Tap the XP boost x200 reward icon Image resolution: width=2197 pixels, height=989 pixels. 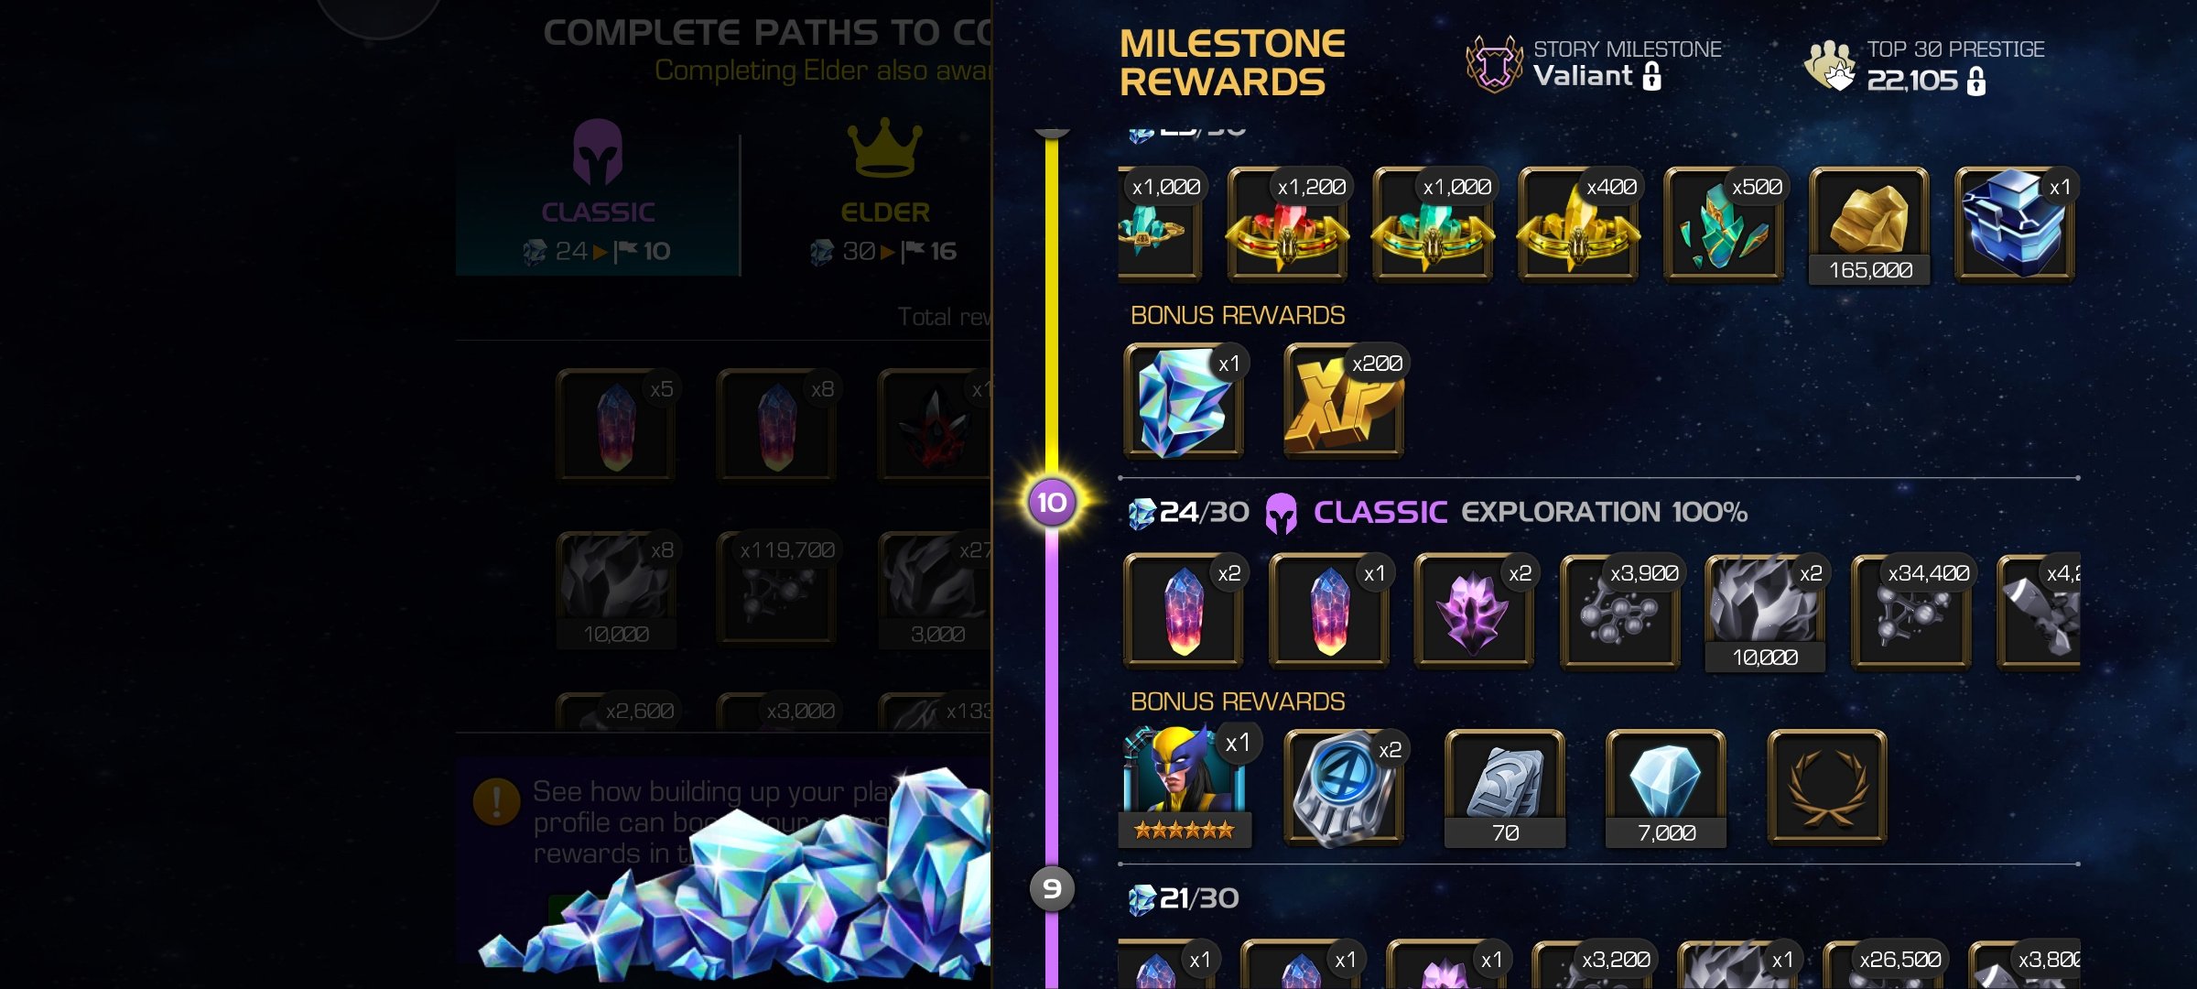click(x=1344, y=402)
